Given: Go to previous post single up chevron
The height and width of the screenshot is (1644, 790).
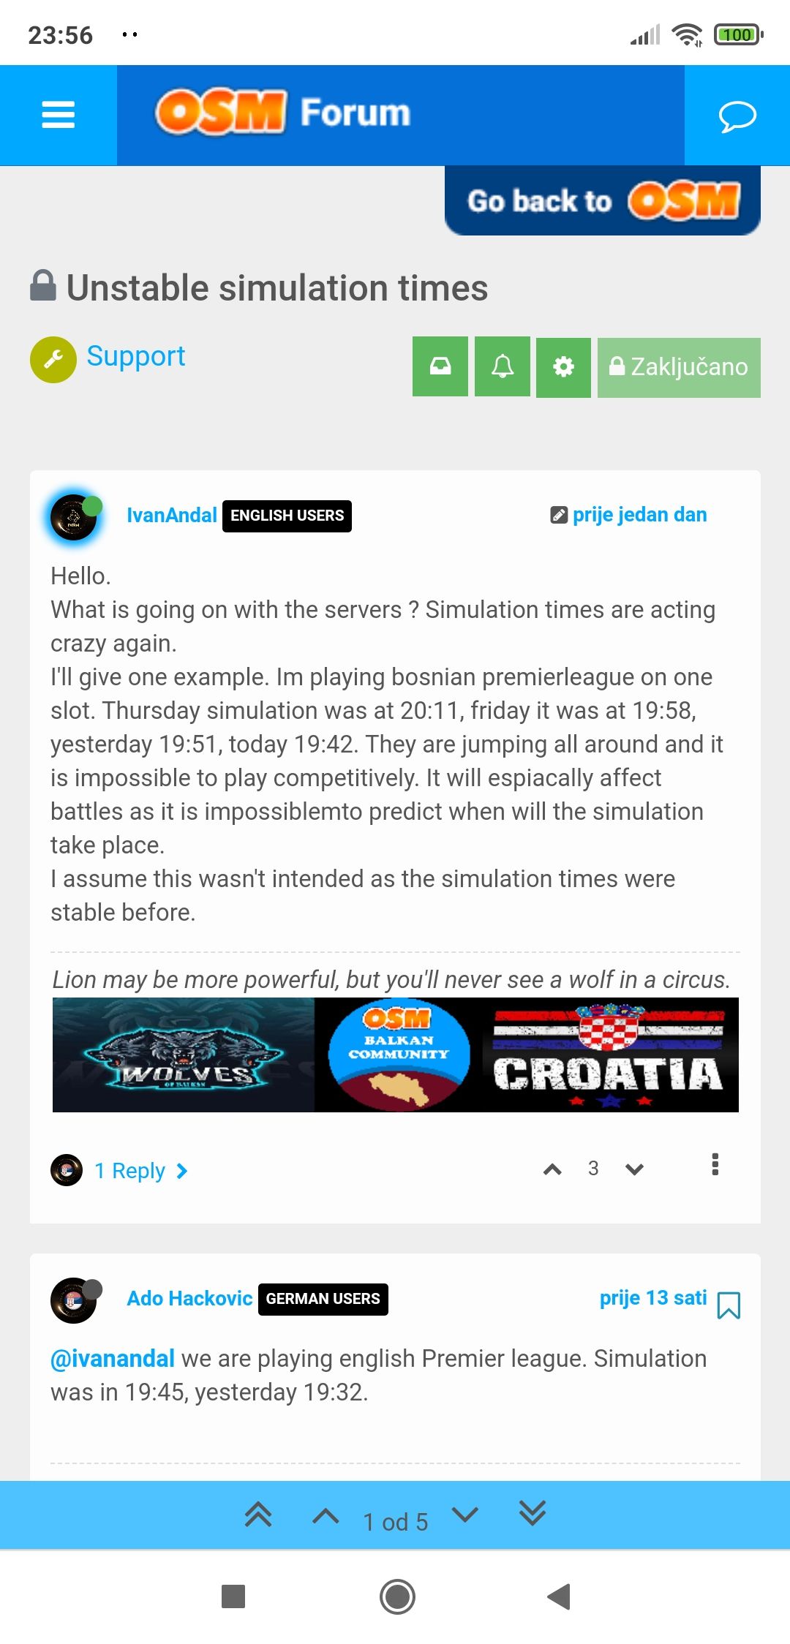Looking at the screenshot, I should (326, 1516).
